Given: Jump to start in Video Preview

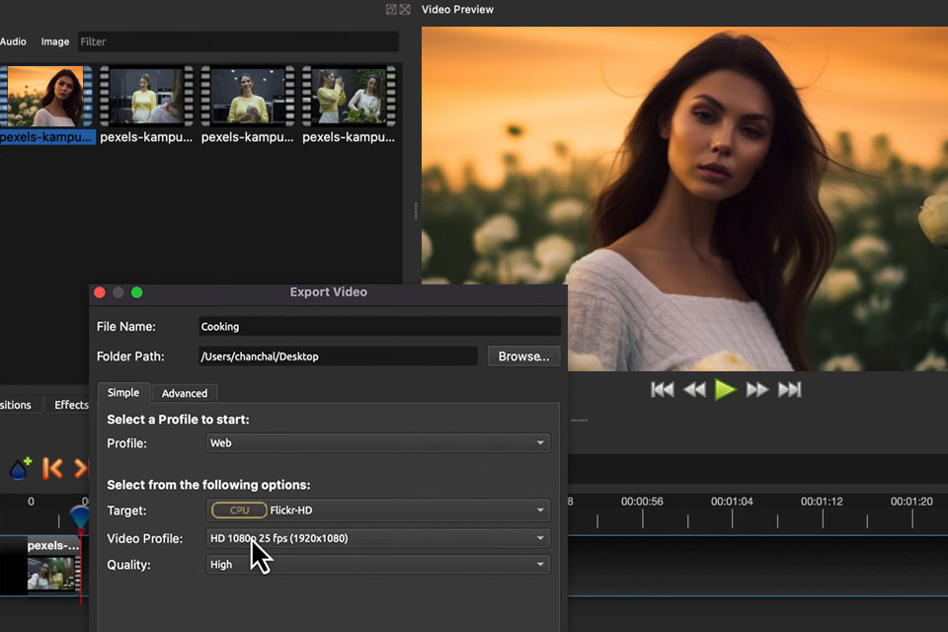Looking at the screenshot, I should (662, 389).
